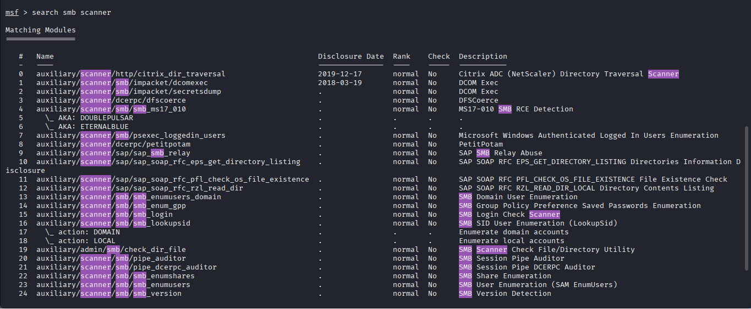Screen dimensions: 751x309
Task: Click the Matching Modules heading
Action: tap(41, 30)
